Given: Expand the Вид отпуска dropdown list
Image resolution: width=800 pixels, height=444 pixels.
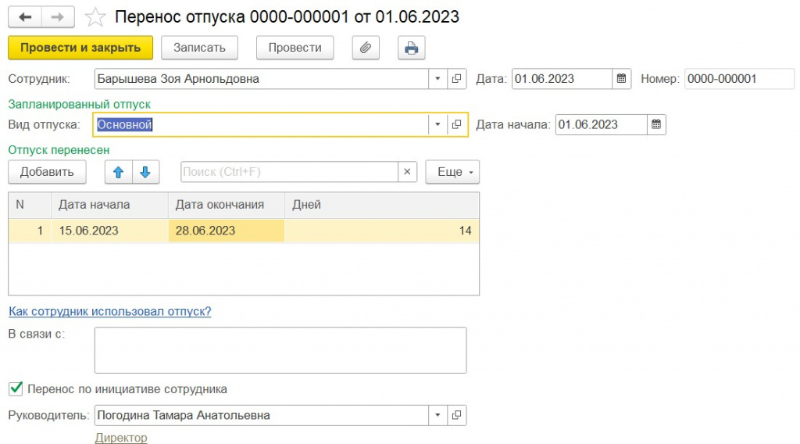Looking at the screenshot, I should click(437, 124).
